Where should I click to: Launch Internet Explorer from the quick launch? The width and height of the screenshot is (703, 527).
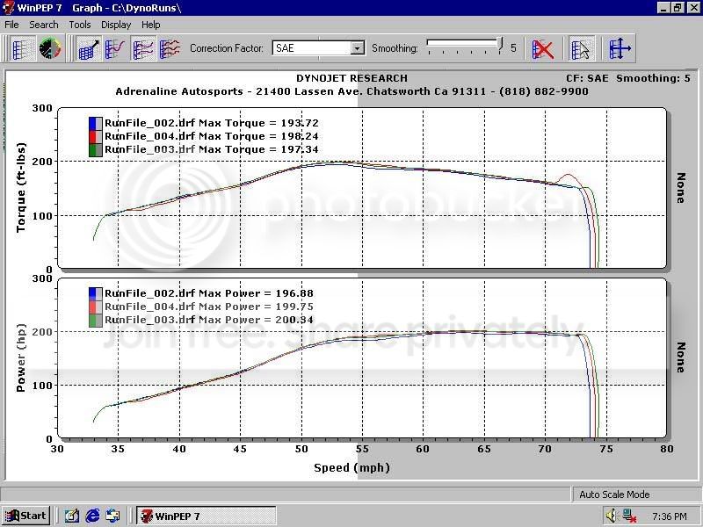tap(93, 516)
